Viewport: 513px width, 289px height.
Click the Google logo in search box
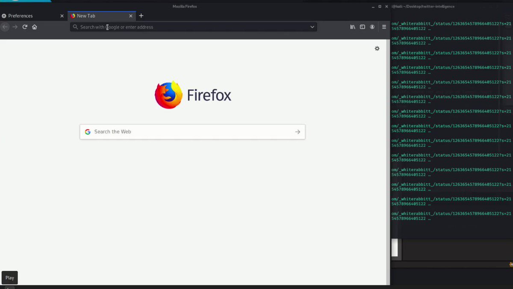pyautogui.click(x=88, y=132)
